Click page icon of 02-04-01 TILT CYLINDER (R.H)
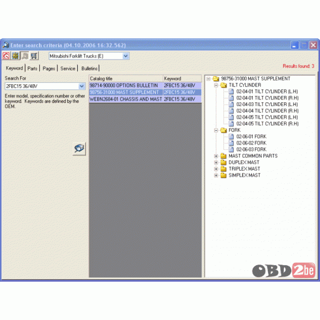The height and width of the screenshot is (320, 320). tap(231, 98)
